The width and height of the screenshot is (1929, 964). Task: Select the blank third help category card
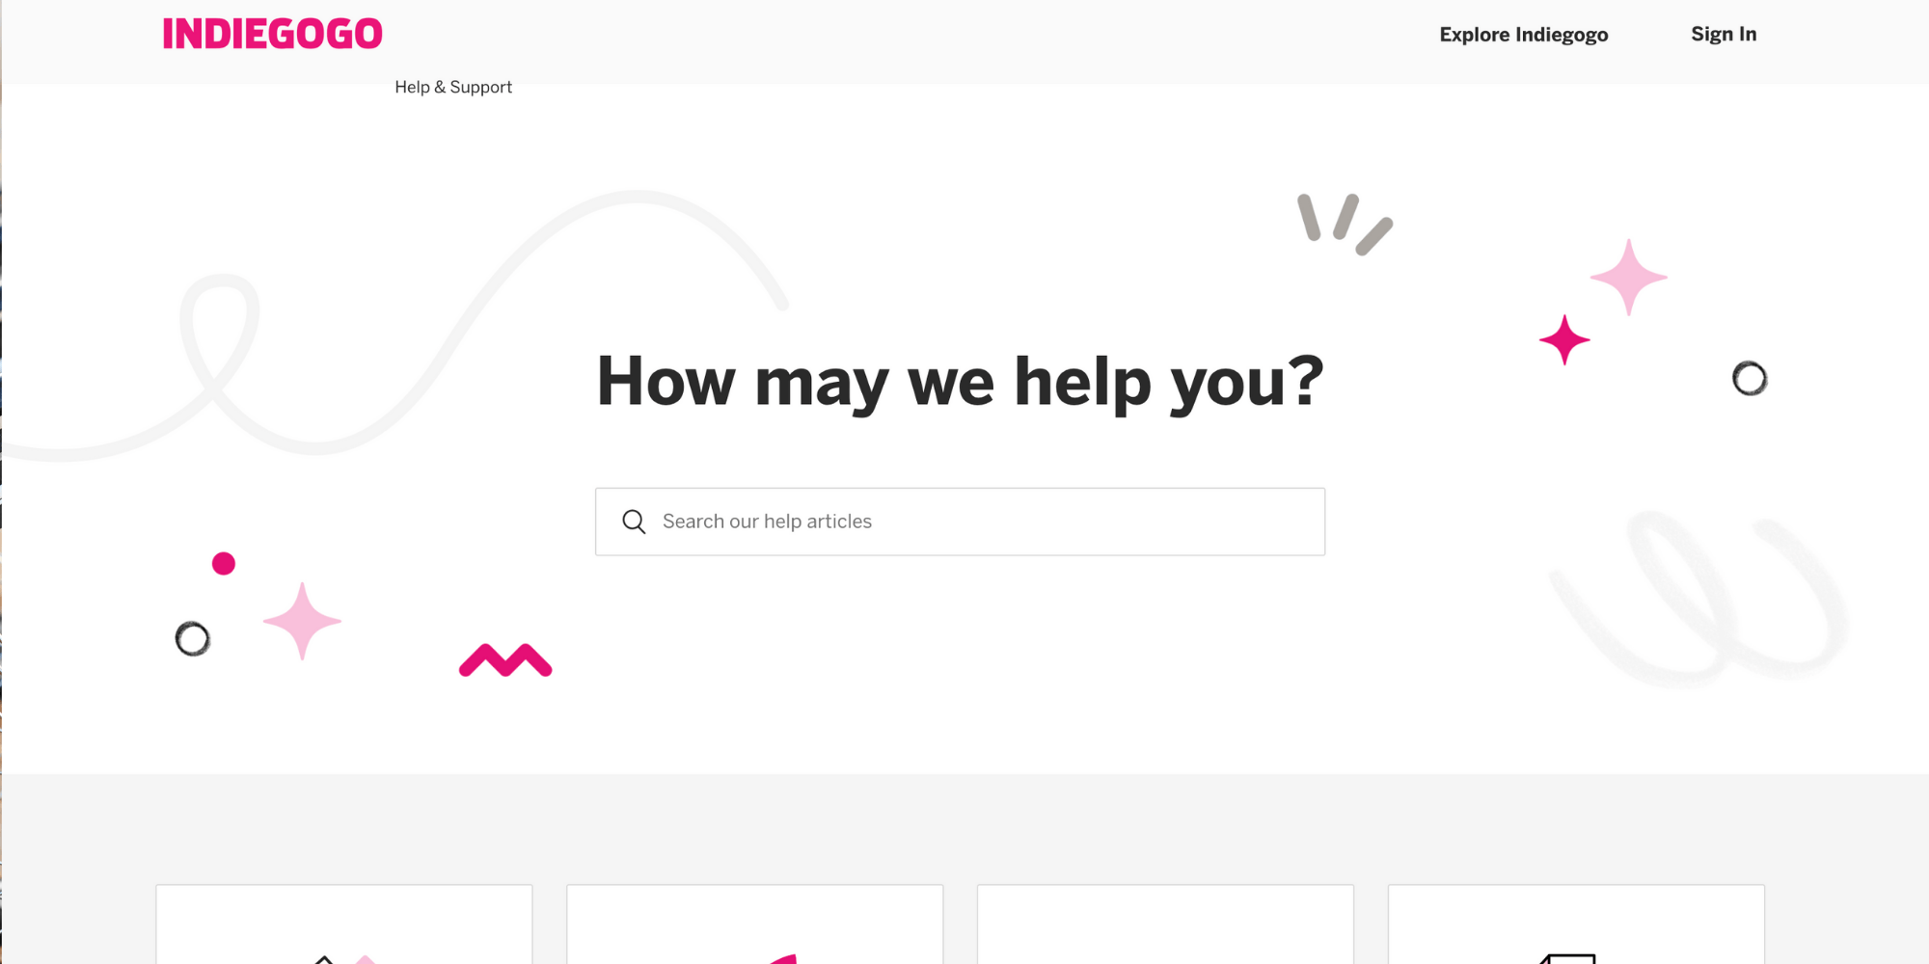click(x=1165, y=924)
